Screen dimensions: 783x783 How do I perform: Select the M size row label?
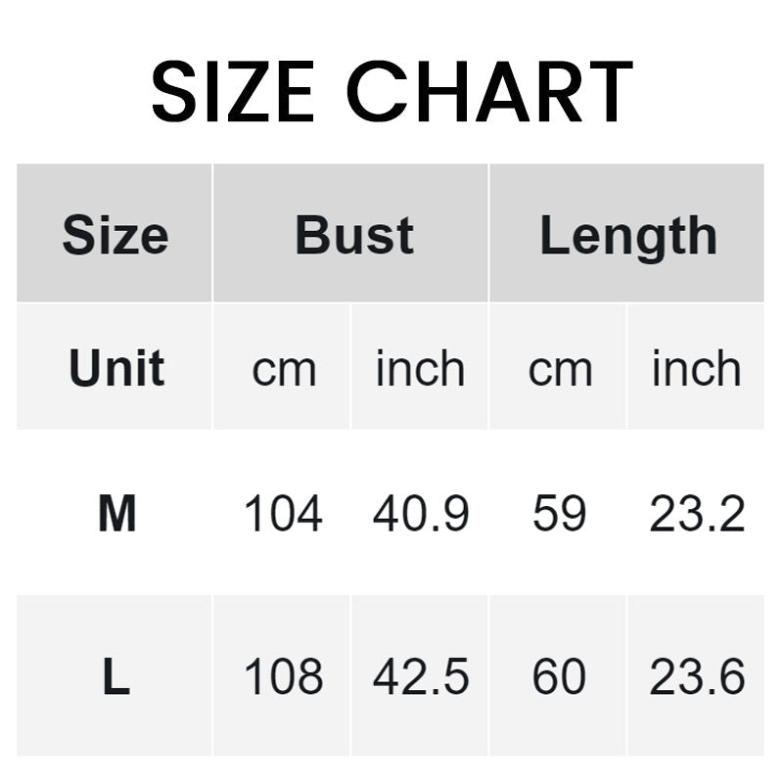coord(116,514)
